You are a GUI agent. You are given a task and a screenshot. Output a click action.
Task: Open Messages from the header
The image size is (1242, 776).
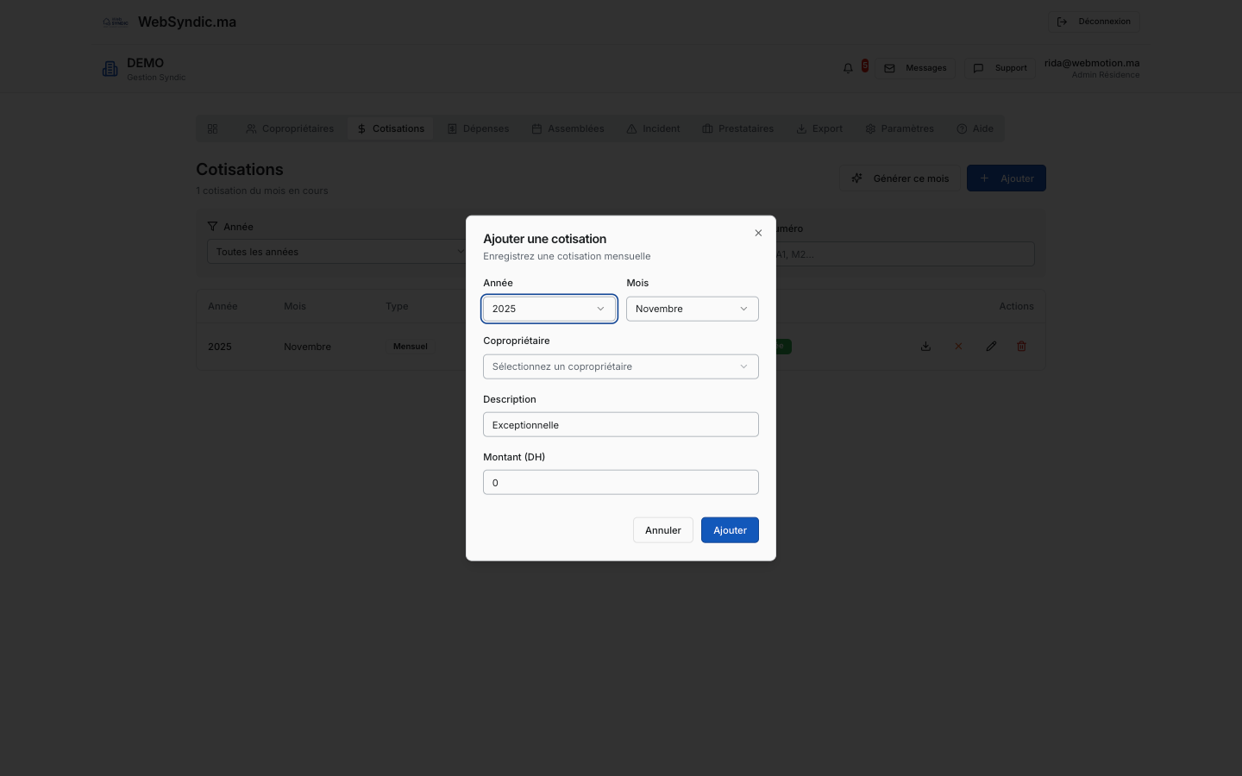[x=916, y=68]
